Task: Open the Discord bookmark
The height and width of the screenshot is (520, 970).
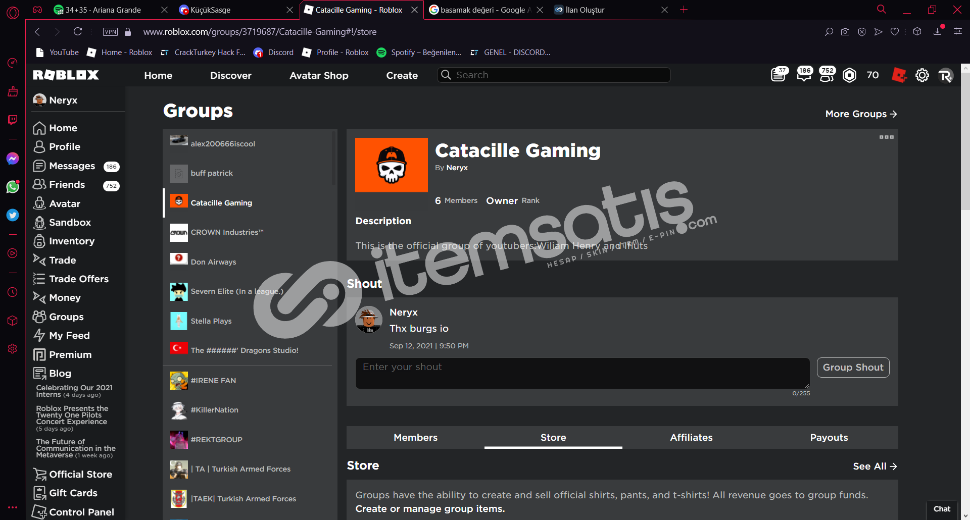Action: click(x=273, y=53)
